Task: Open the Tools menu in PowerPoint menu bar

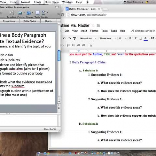Action: tap(37, 2)
